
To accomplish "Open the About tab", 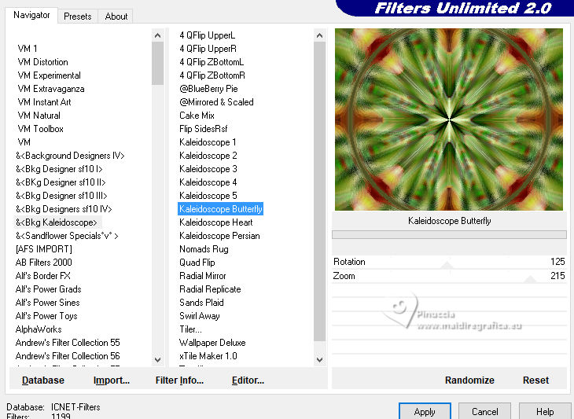I will coord(116,17).
